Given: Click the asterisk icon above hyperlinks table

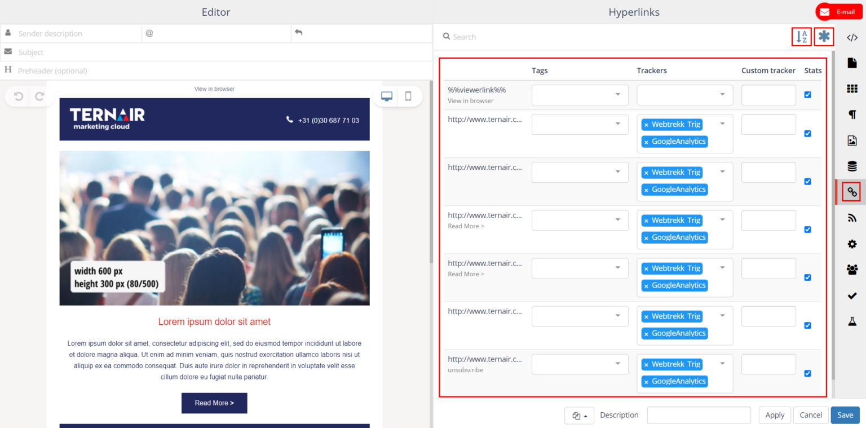Looking at the screenshot, I should pyautogui.click(x=824, y=37).
